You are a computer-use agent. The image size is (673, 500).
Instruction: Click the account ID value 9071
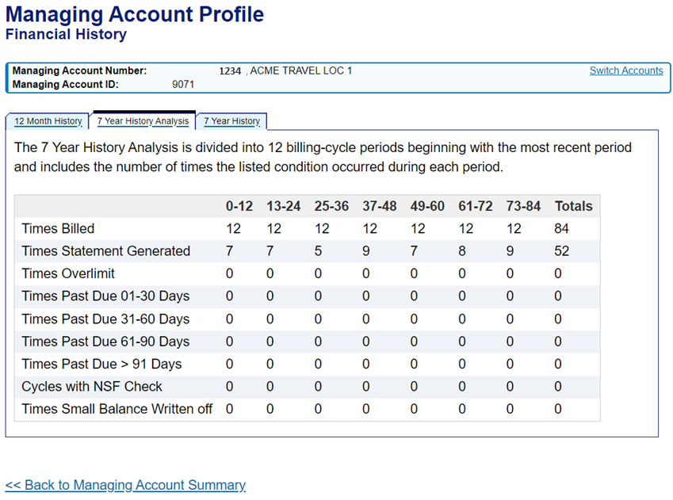click(183, 84)
